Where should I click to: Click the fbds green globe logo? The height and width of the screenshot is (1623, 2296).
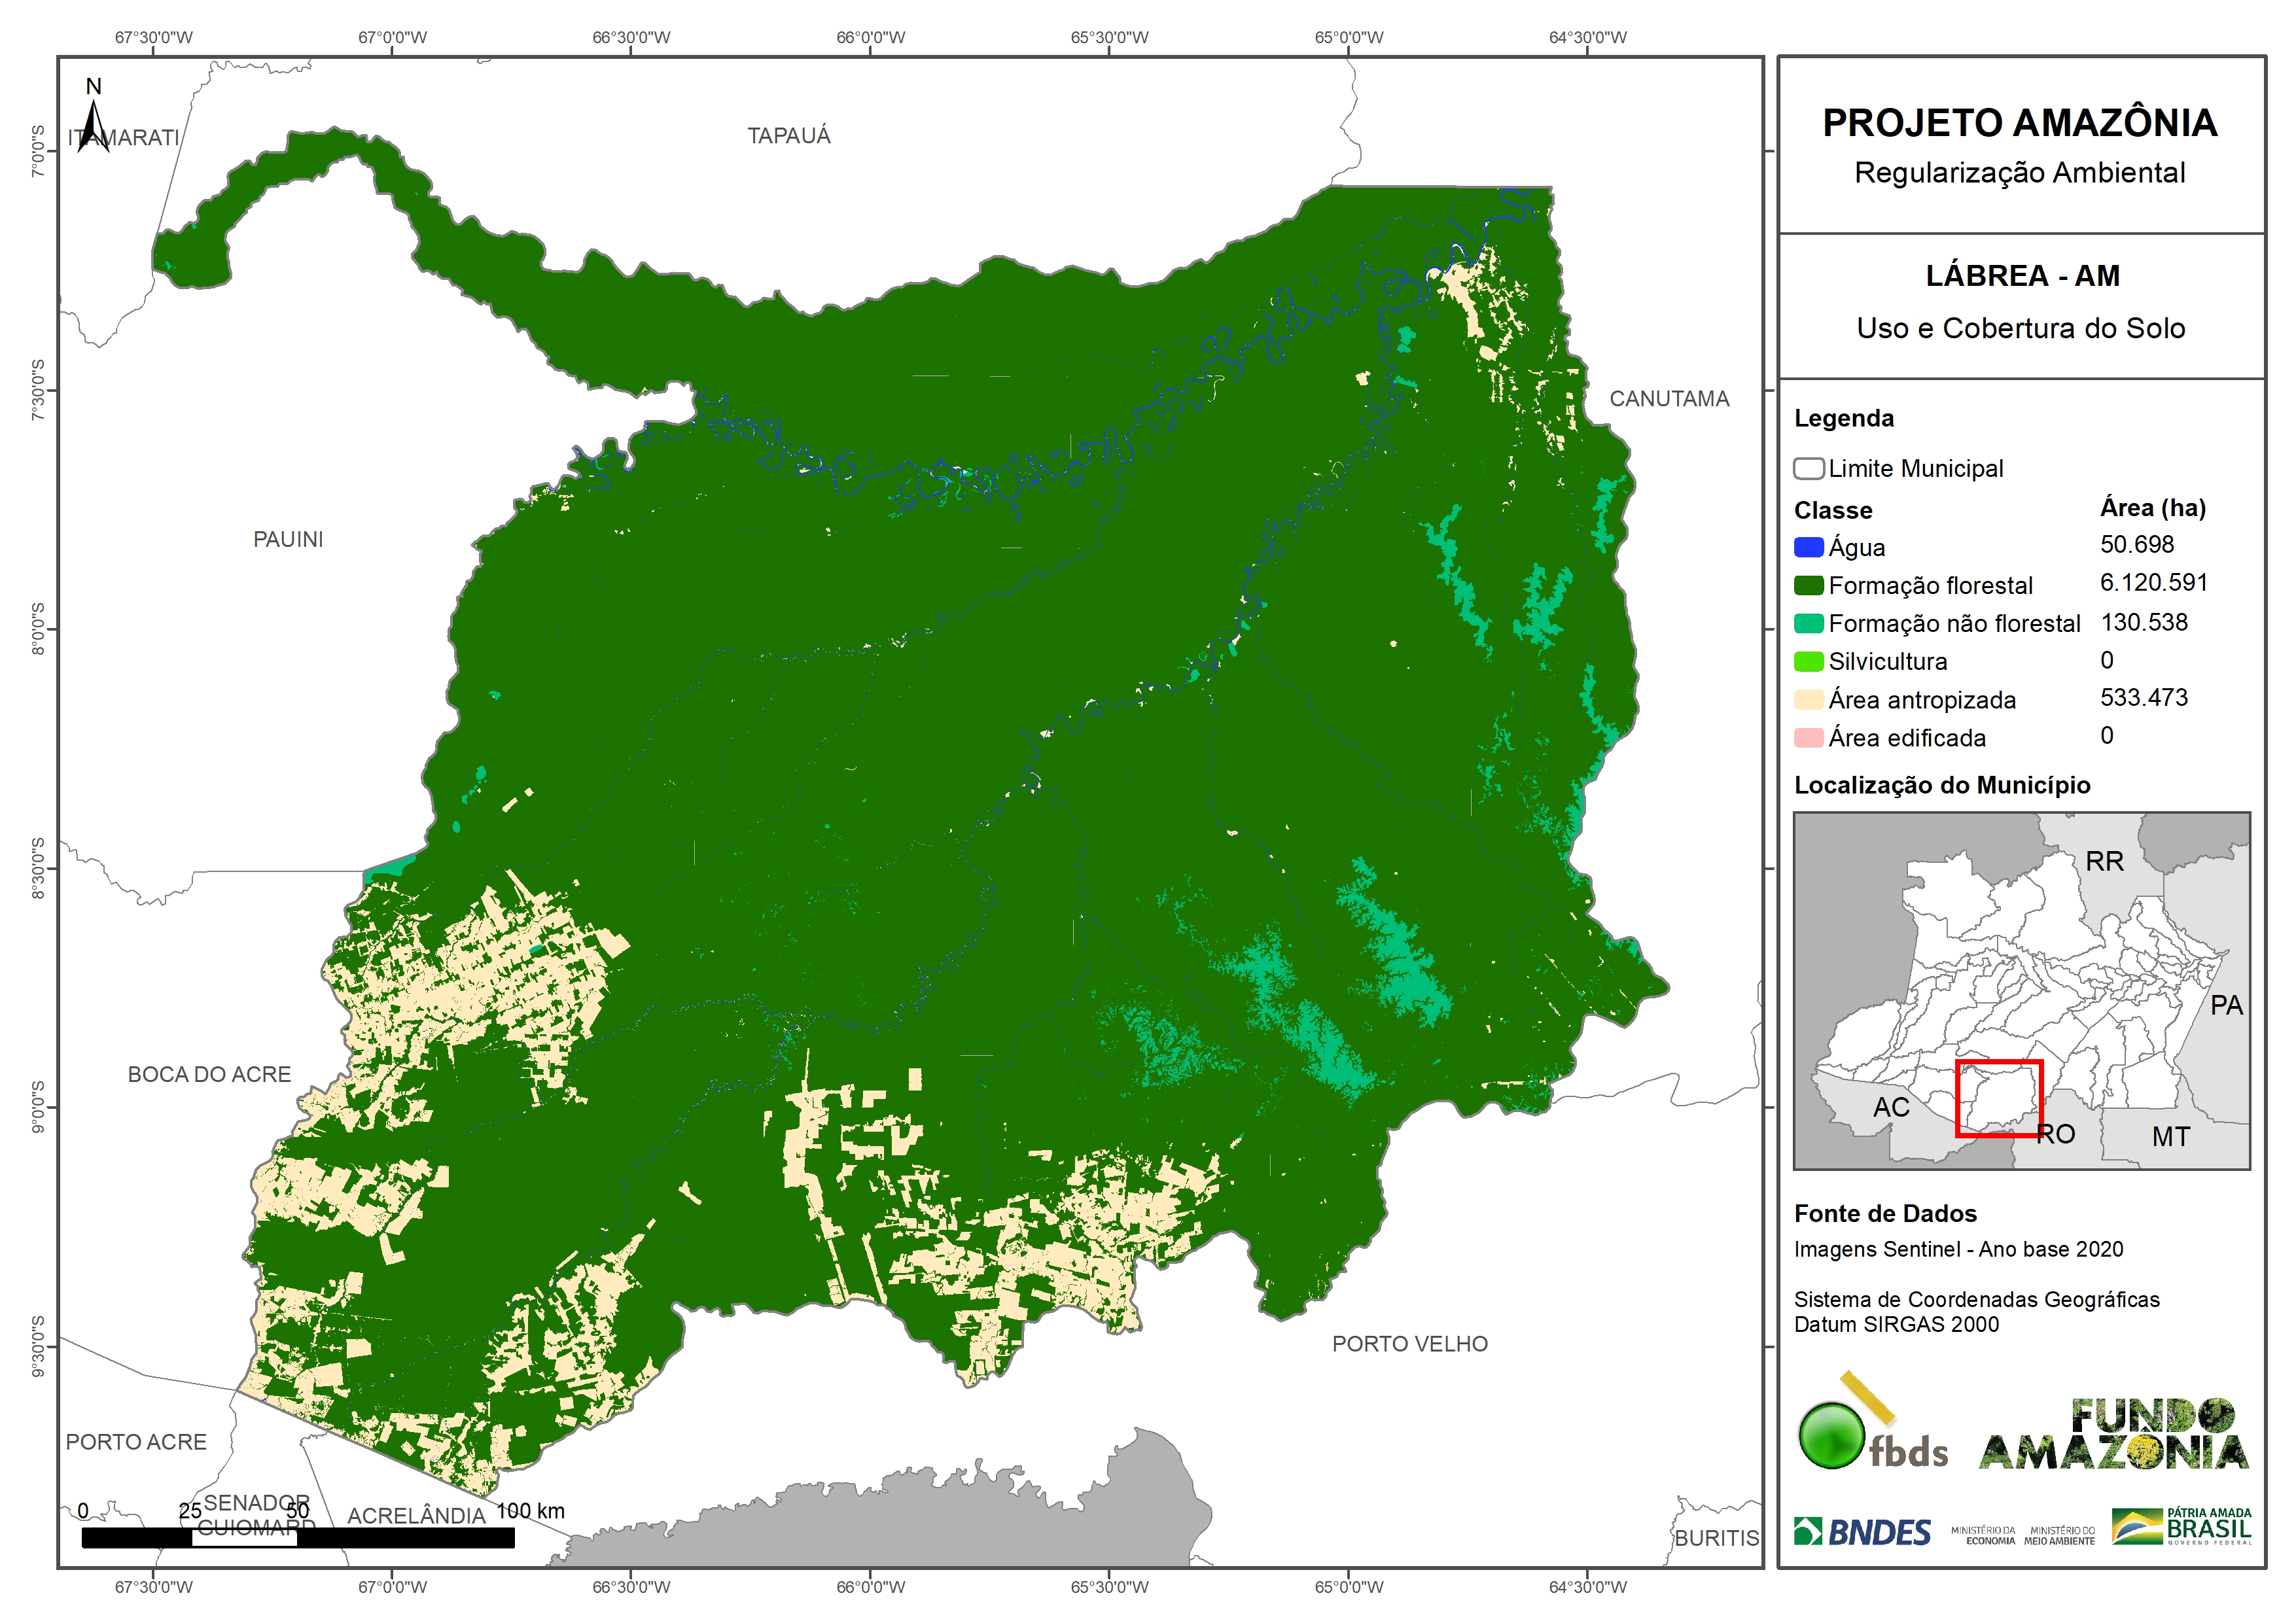point(1832,1435)
